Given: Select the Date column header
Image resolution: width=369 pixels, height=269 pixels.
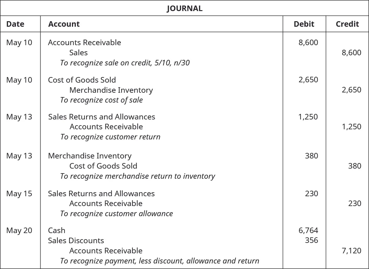Looking at the screenshot, I should click(15, 24).
